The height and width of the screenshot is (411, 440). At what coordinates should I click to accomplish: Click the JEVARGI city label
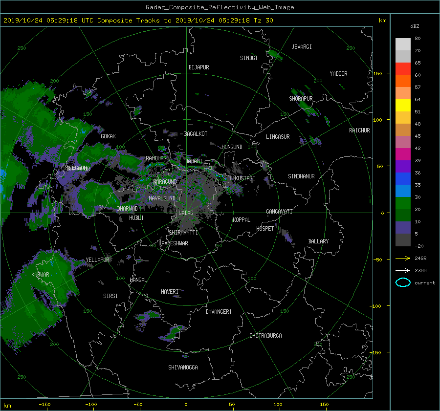[302, 47]
